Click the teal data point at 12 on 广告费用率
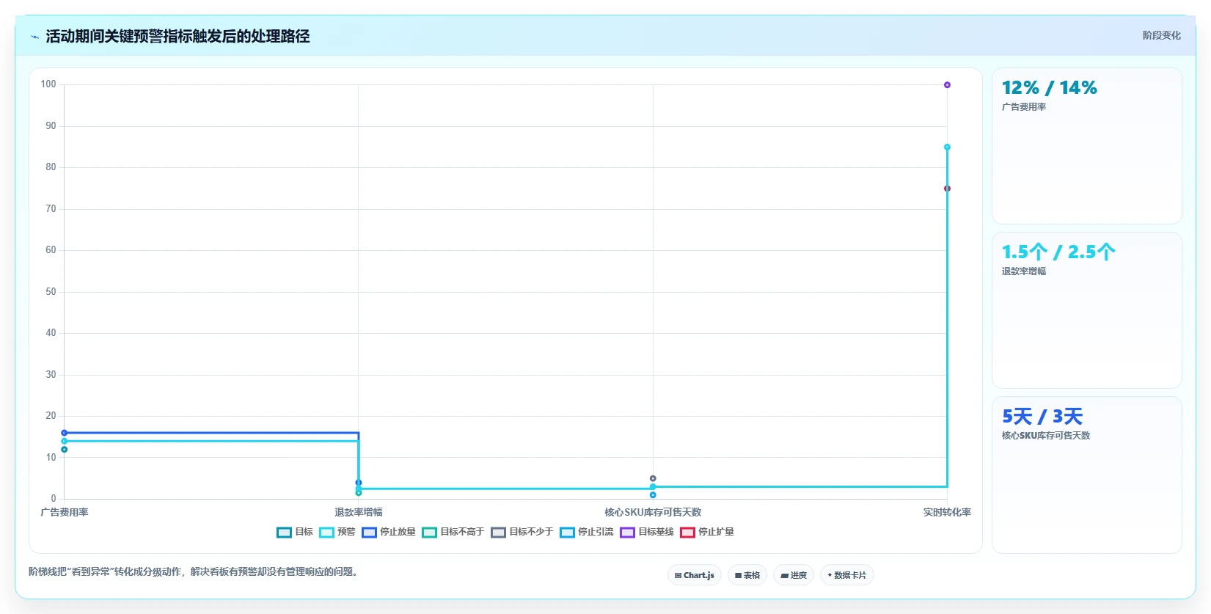Screen dimensions: 1211x614 coord(65,450)
